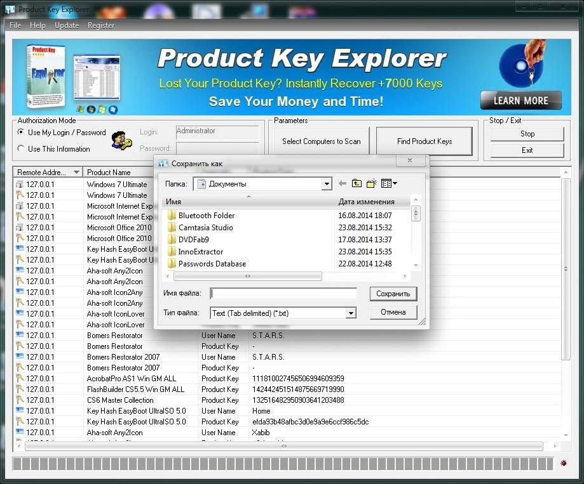Go up one folder level icon
The width and height of the screenshot is (584, 484).
(x=357, y=183)
